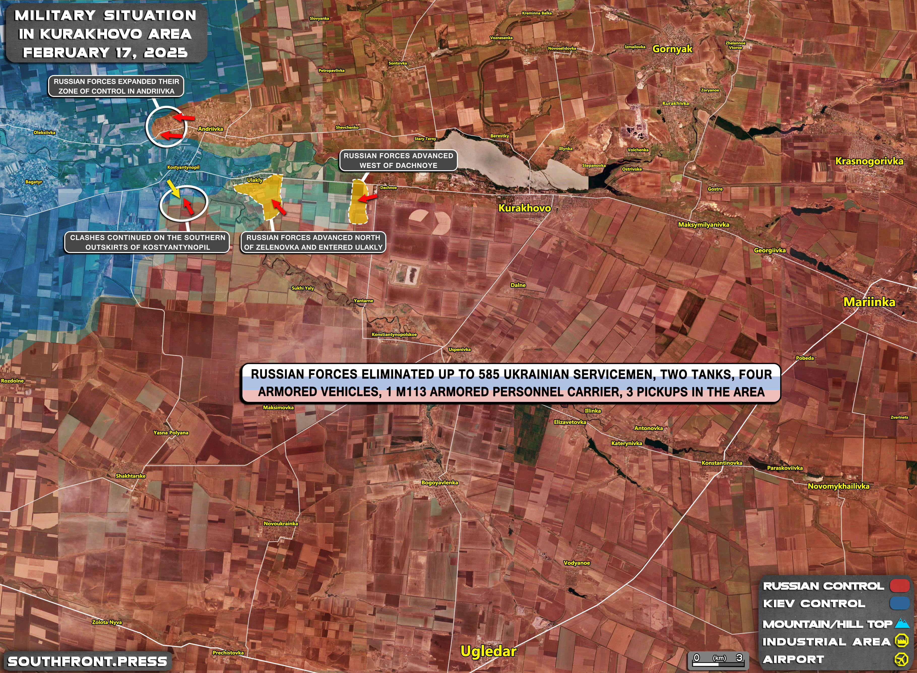Click the Kiev Control blue swatch
Image resolution: width=917 pixels, height=673 pixels.
click(900, 603)
